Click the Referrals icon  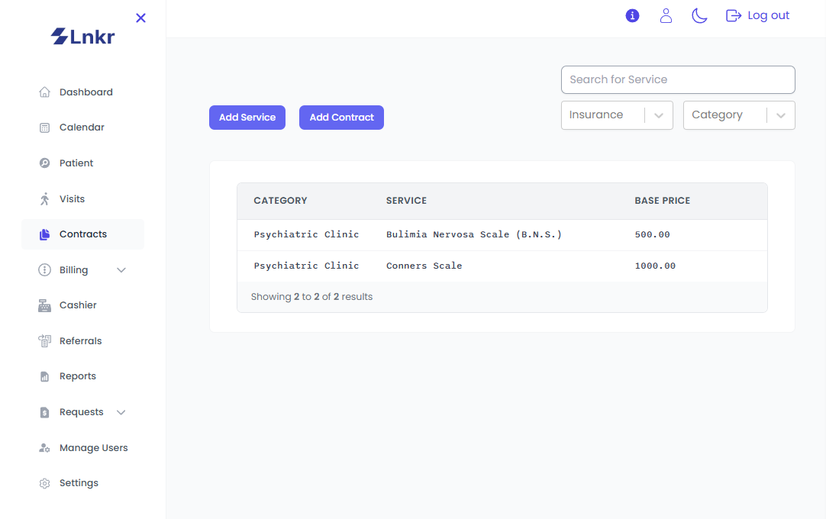point(45,341)
